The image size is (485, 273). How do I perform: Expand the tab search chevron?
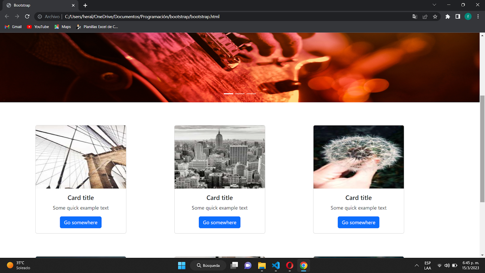pos(434,5)
